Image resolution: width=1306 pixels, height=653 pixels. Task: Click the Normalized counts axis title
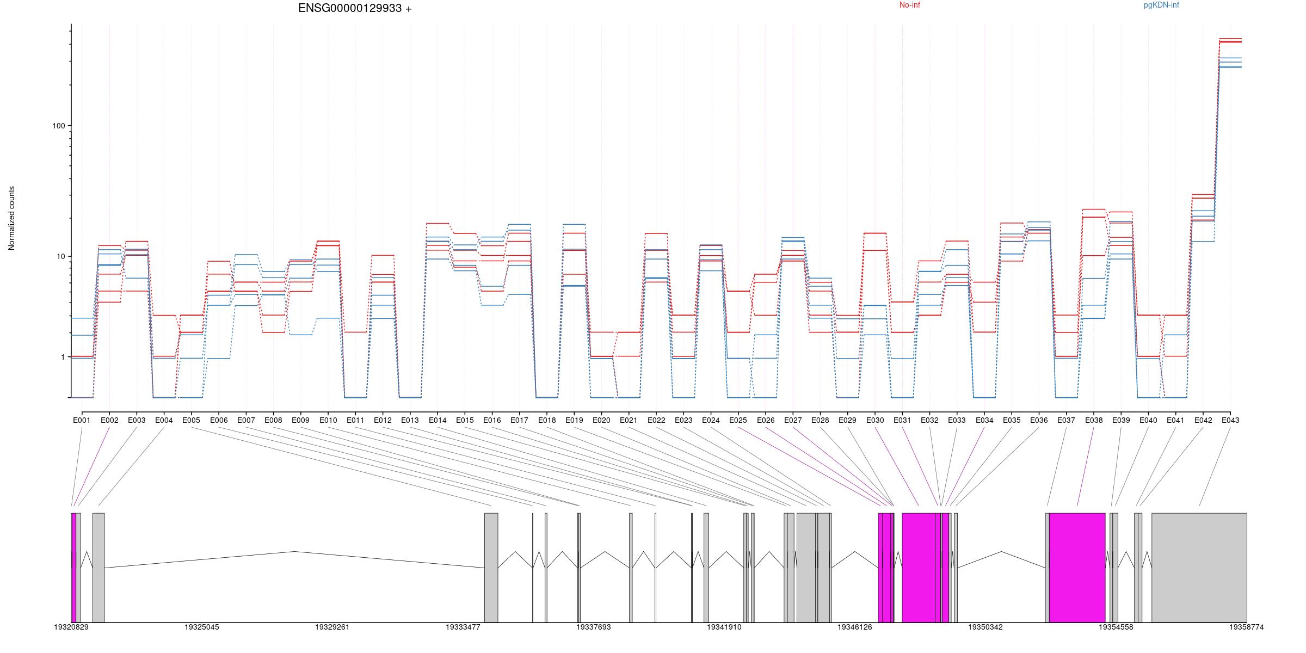pyautogui.click(x=11, y=218)
